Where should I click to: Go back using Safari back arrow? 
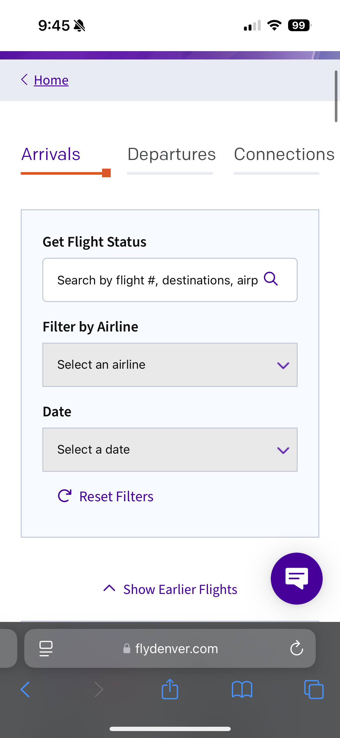[25, 689]
